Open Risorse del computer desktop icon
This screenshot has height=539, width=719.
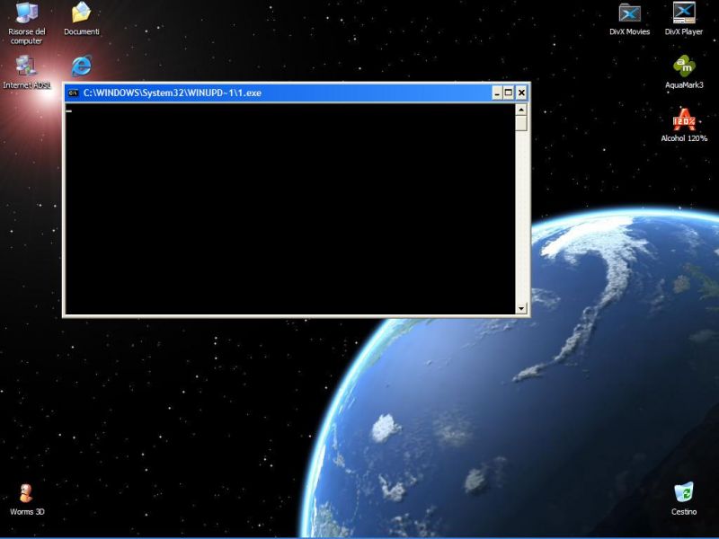(27, 23)
